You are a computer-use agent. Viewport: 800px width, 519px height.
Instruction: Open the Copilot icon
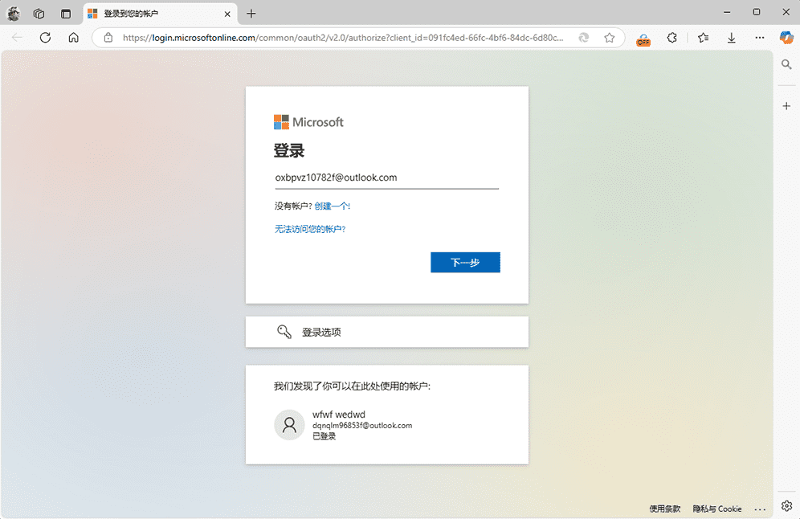[786, 38]
